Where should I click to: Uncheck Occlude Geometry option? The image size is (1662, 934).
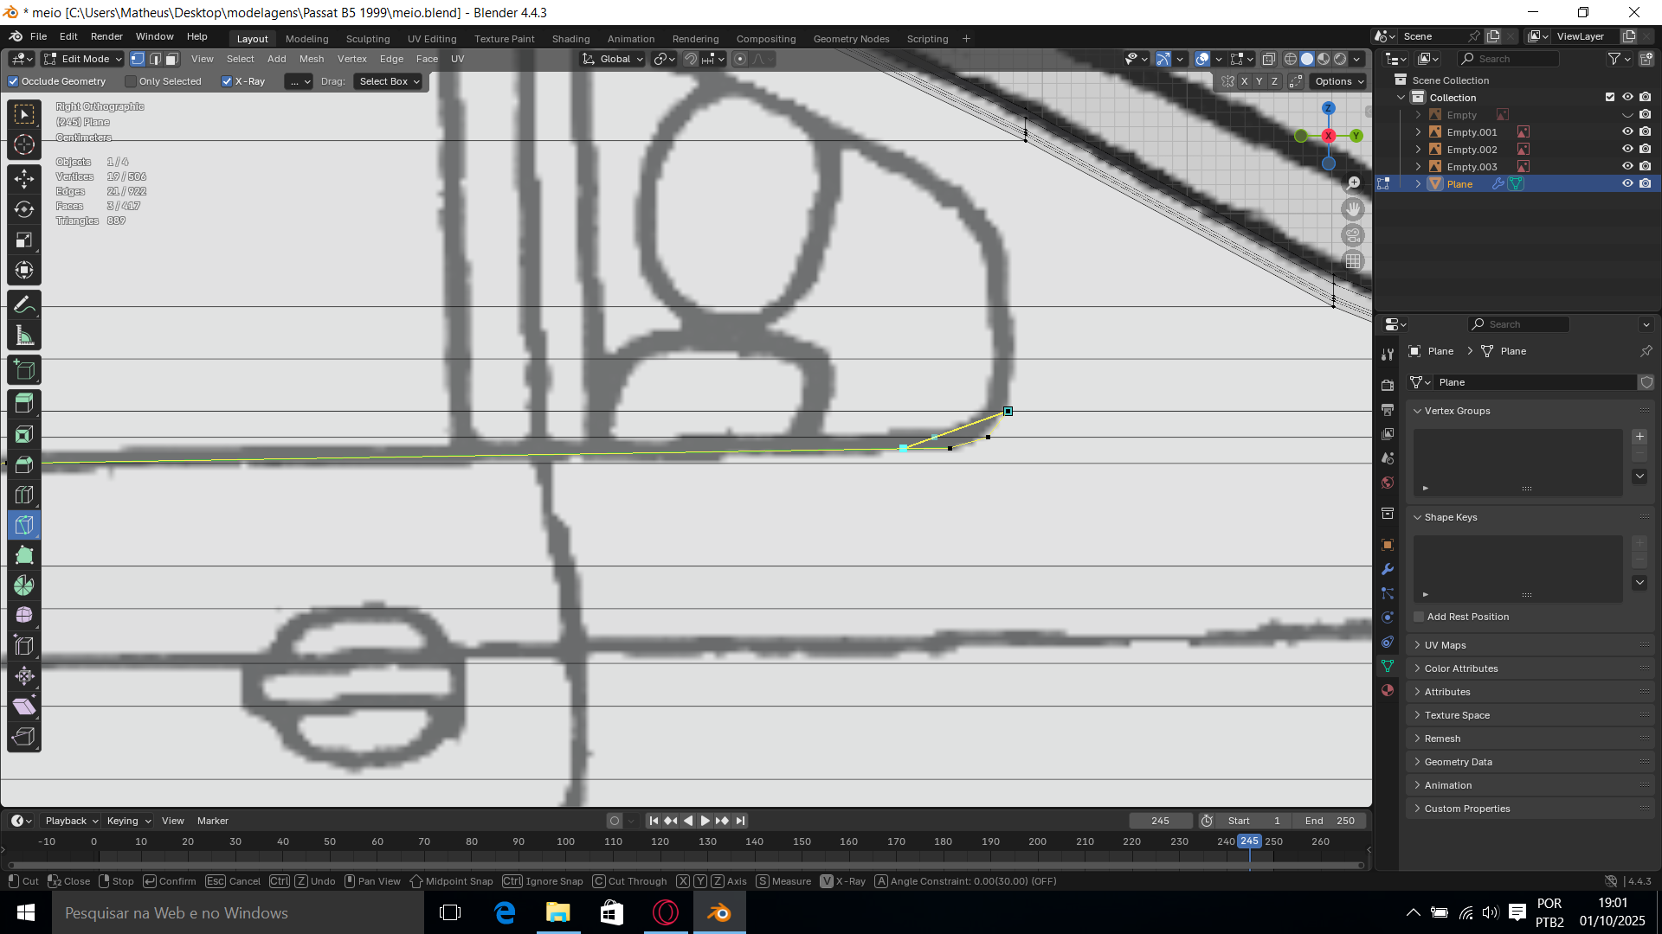[13, 81]
